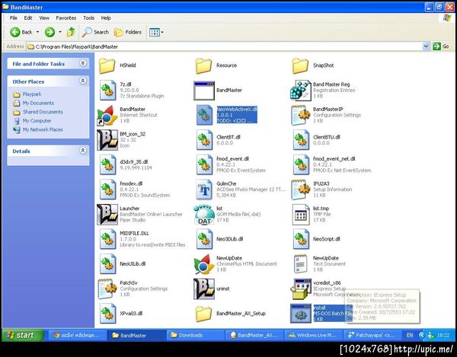
Task: Open the Edit menu
Action: tap(28, 18)
